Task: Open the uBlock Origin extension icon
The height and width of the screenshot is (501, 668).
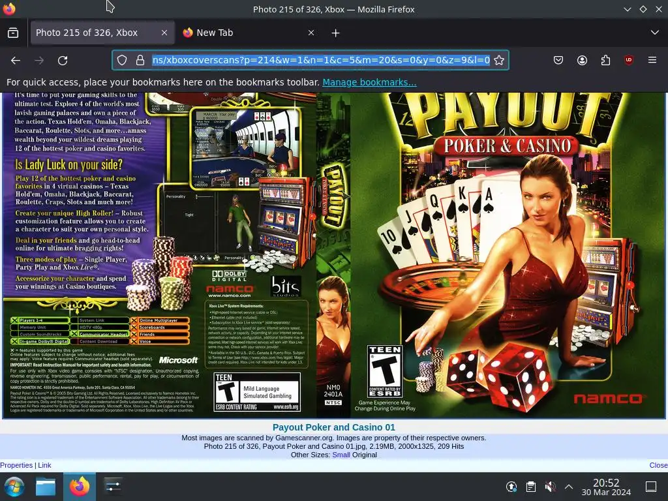Action: tap(629, 60)
